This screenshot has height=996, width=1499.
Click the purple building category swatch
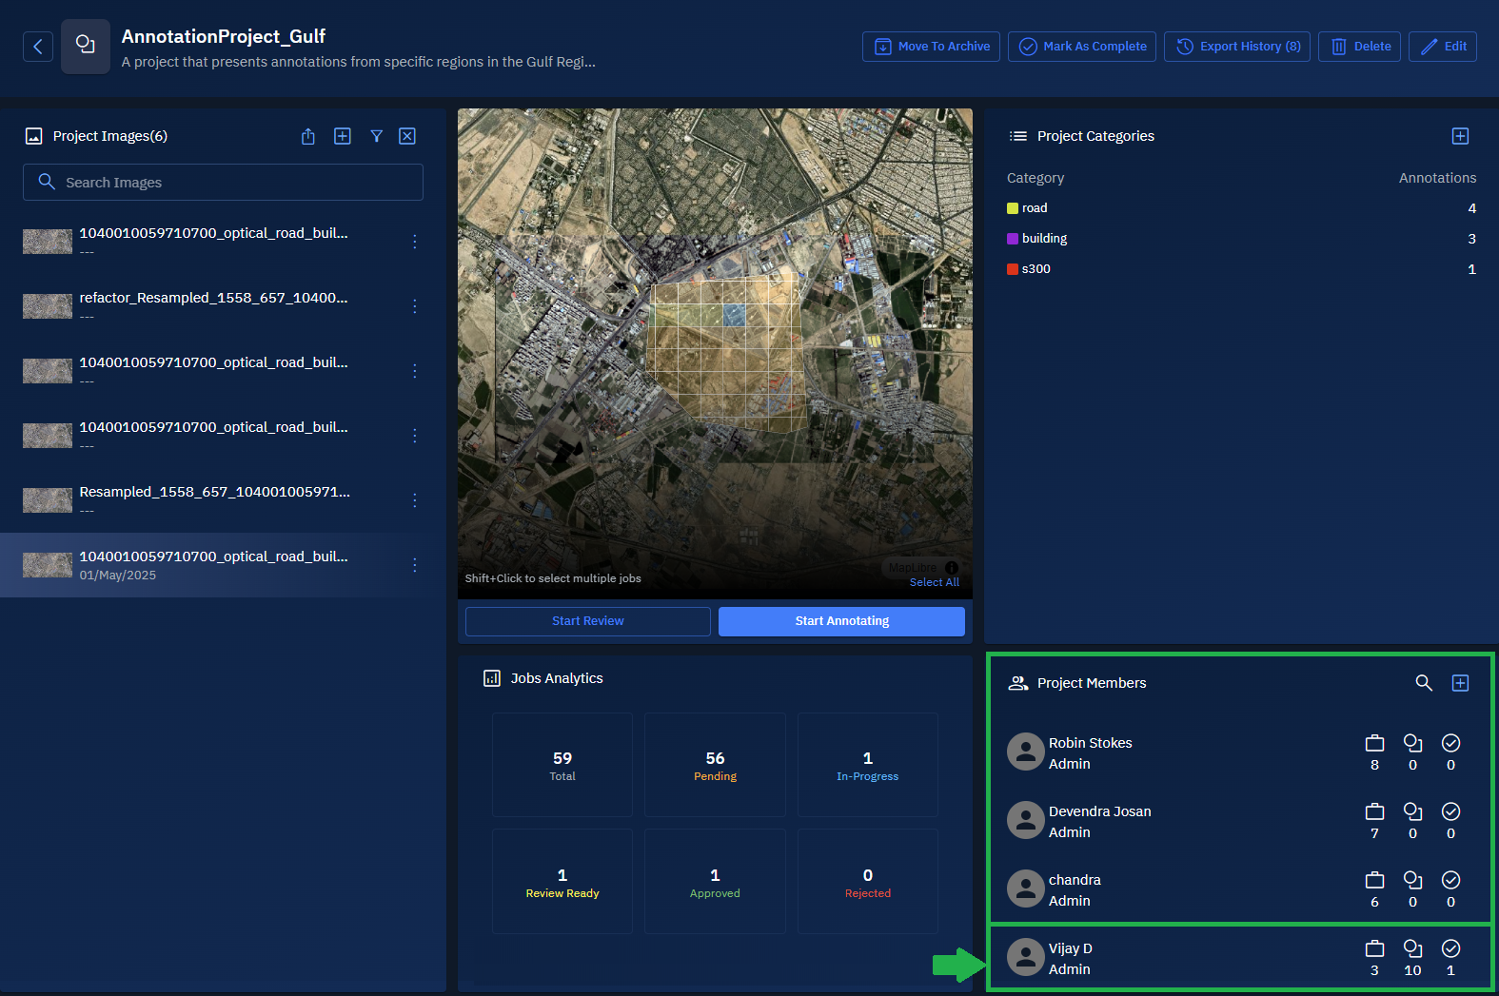coord(1013,239)
